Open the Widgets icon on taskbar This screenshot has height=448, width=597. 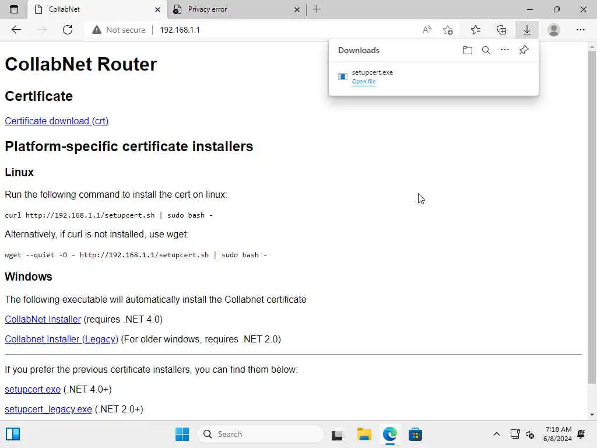13,434
